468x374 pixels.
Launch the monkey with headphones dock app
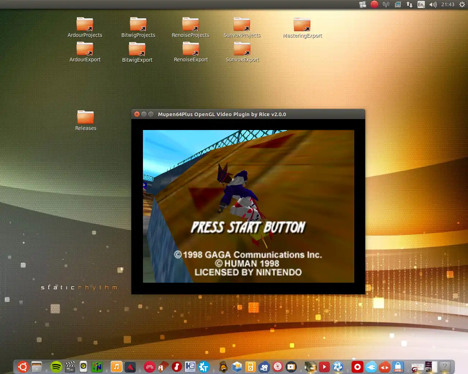tap(223, 367)
